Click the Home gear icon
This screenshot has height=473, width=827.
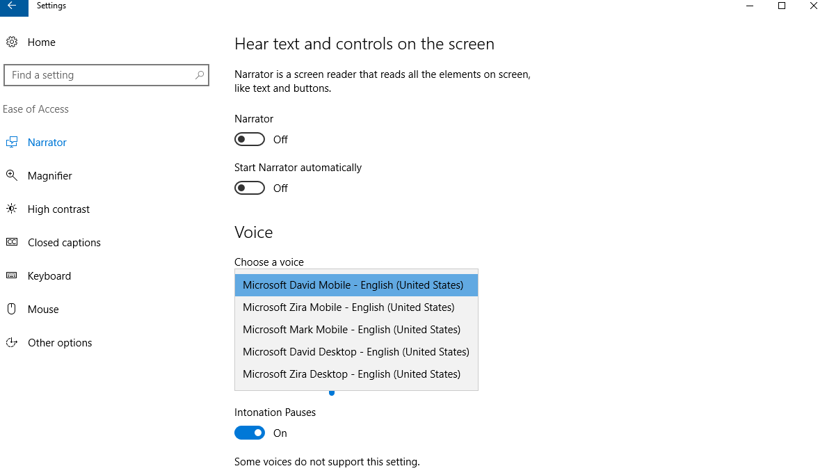(x=12, y=42)
